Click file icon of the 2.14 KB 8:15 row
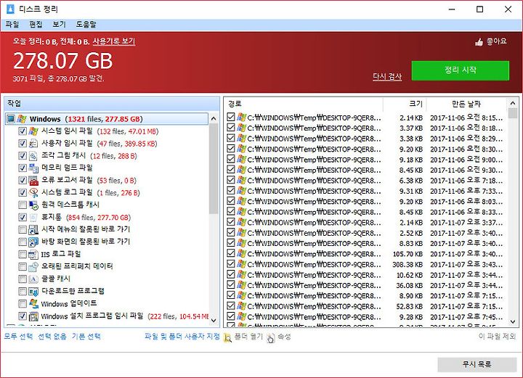This screenshot has width=523, height=378. coord(241,118)
